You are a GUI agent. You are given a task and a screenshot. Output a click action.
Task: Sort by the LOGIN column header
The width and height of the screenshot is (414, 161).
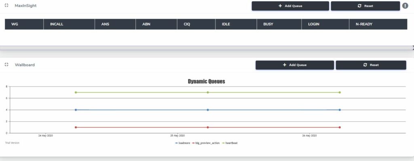click(x=325, y=24)
